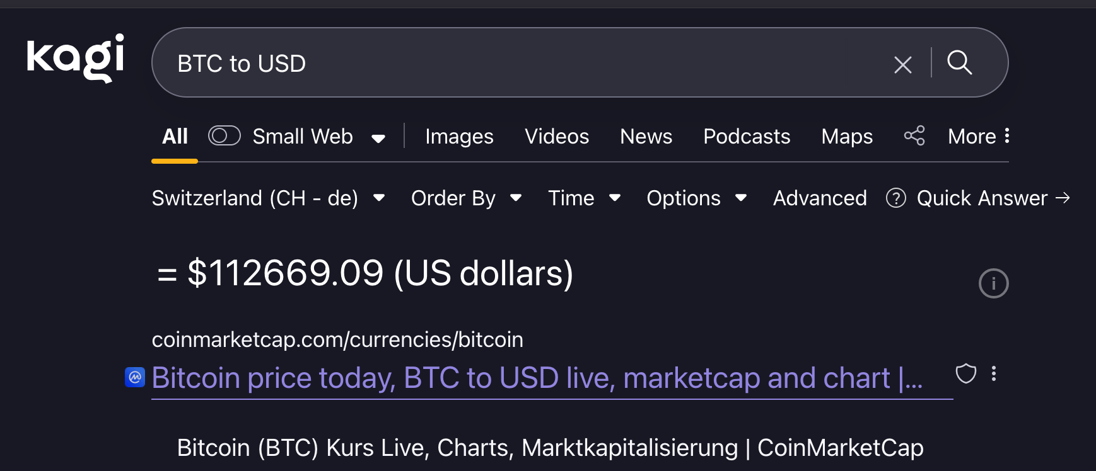Expand the Time filter dropdown
The image size is (1096, 471).
coord(584,198)
